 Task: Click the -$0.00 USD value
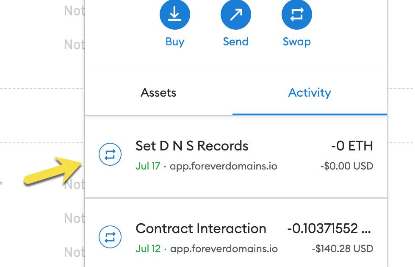pos(347,166)
